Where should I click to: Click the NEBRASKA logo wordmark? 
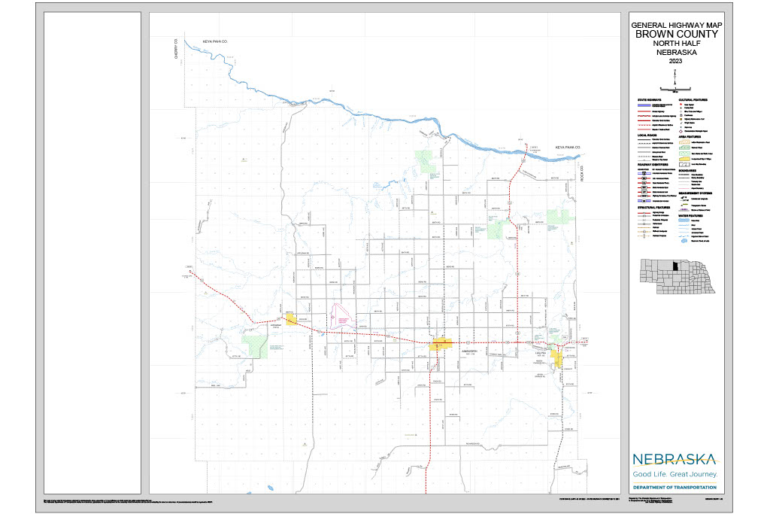[x=675, y=460]
